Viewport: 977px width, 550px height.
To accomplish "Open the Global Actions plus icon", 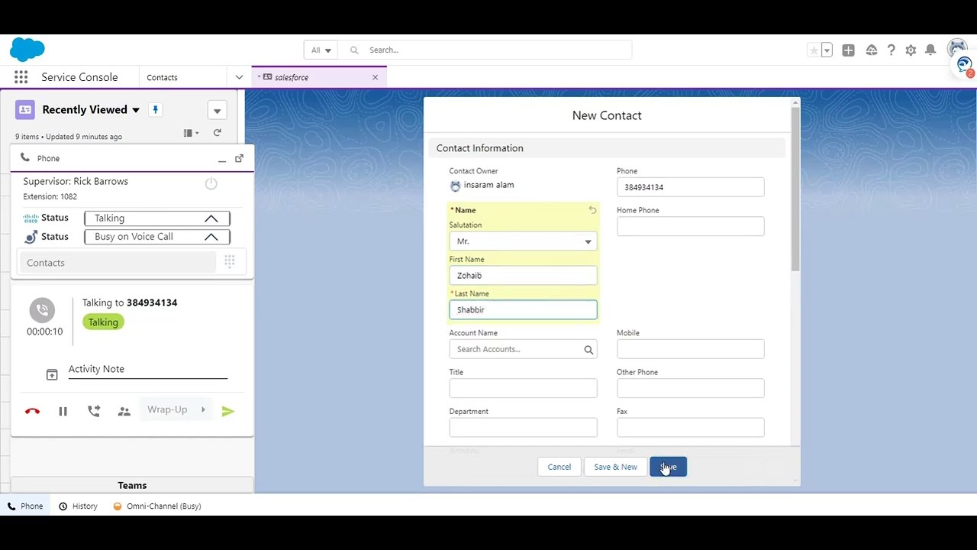I will tap(848, 50).
